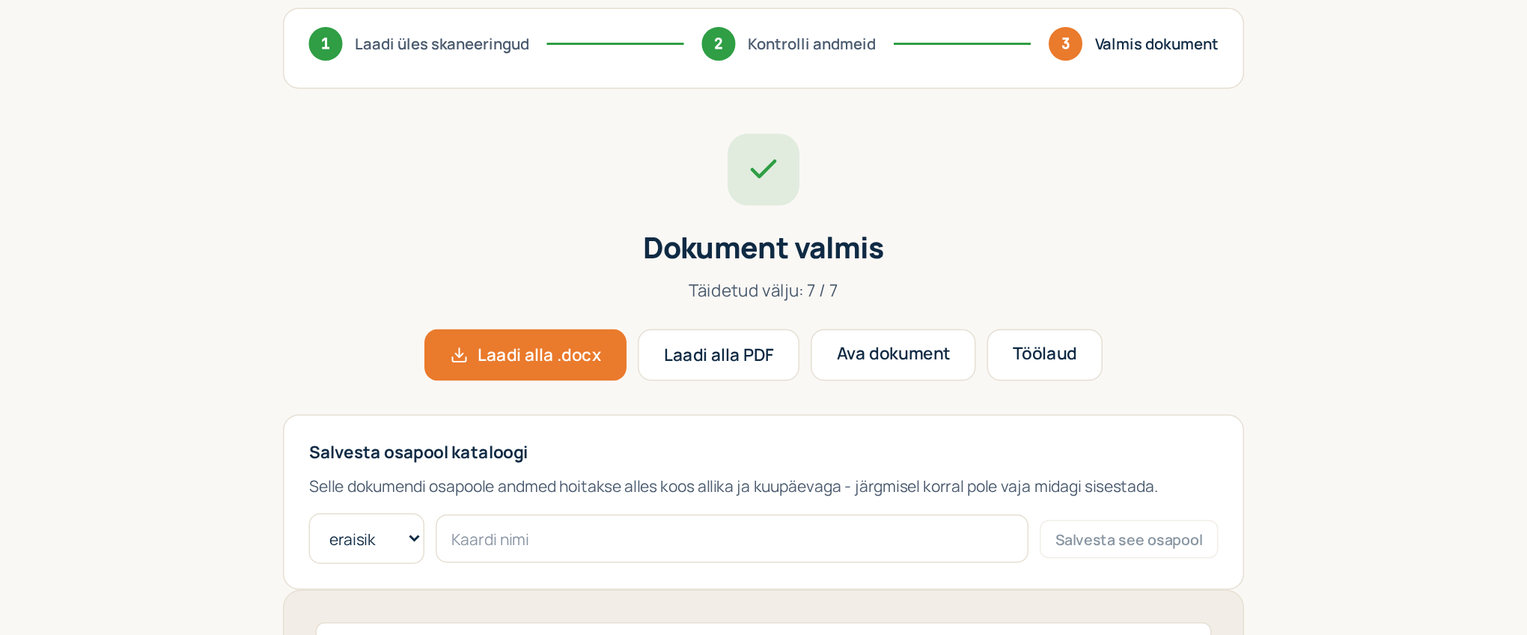
Task: Click the Salvesta osapool kataloogi heading
Action: [418, 452]
